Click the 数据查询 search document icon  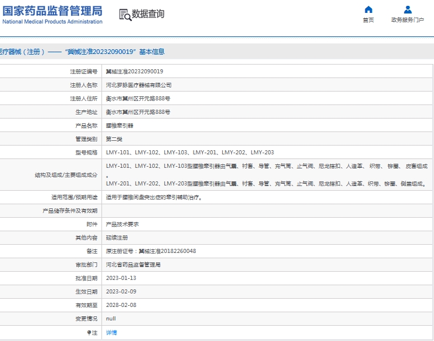125,15
